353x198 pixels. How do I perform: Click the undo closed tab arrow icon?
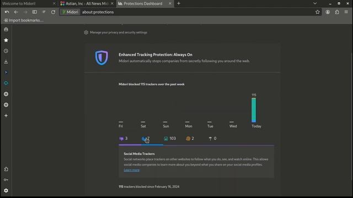7,12
